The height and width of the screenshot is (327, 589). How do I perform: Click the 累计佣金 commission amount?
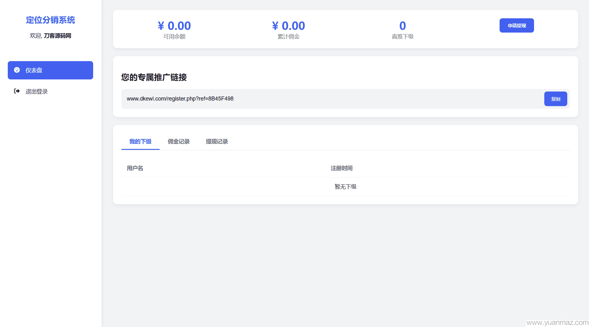(x=288, y=26)
